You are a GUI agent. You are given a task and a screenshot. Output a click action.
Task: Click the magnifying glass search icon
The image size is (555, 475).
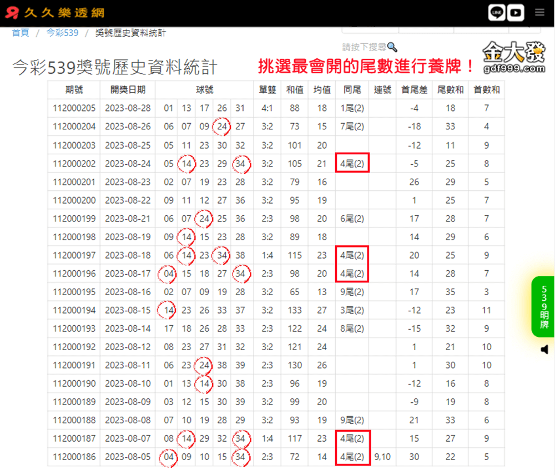click(x=392, y=47)
